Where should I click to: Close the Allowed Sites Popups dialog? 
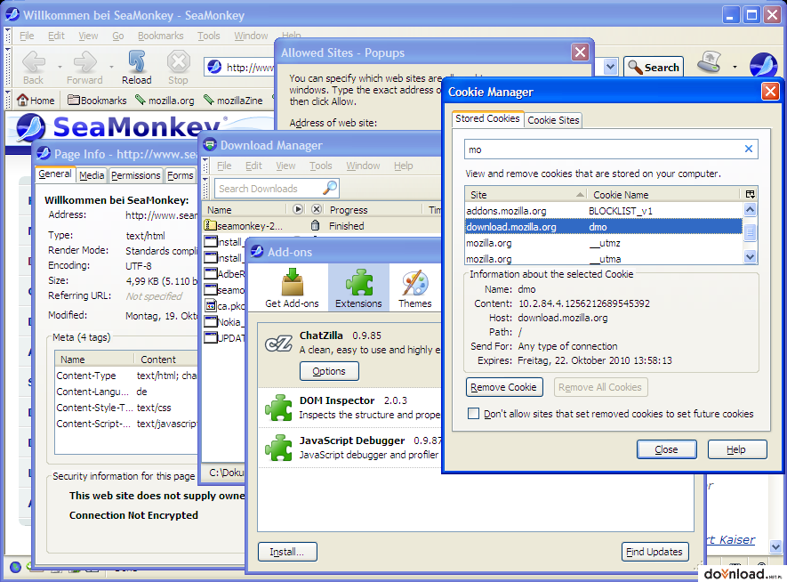click(580, 53)
